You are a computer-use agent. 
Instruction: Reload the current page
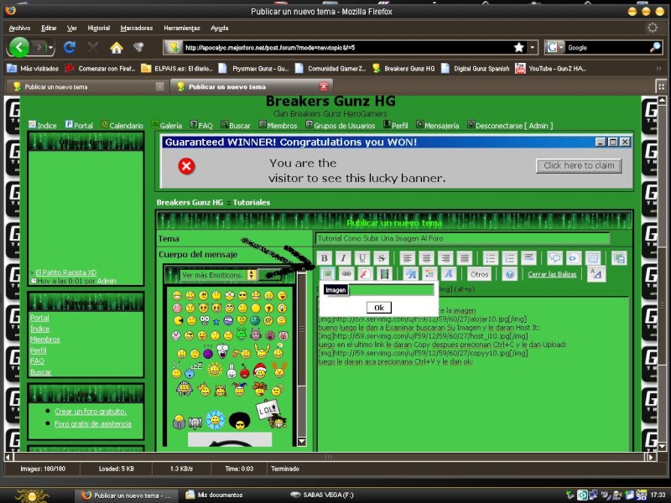70,47
